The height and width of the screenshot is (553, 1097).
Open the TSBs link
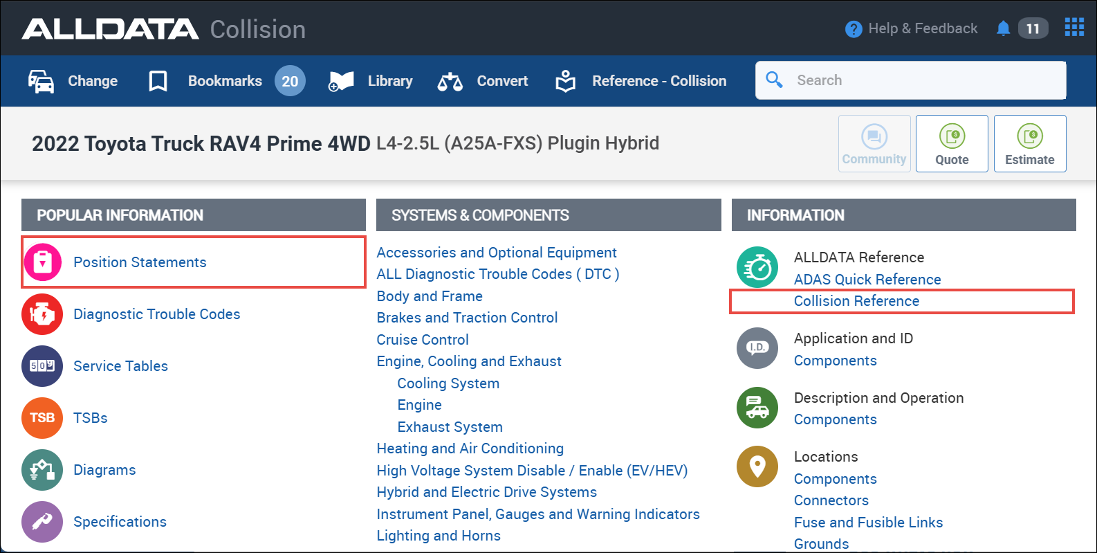(91, 418)
